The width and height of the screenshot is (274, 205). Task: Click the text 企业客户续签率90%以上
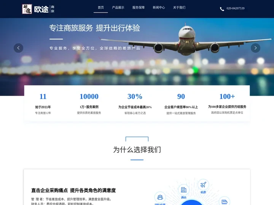click(181, 107)
